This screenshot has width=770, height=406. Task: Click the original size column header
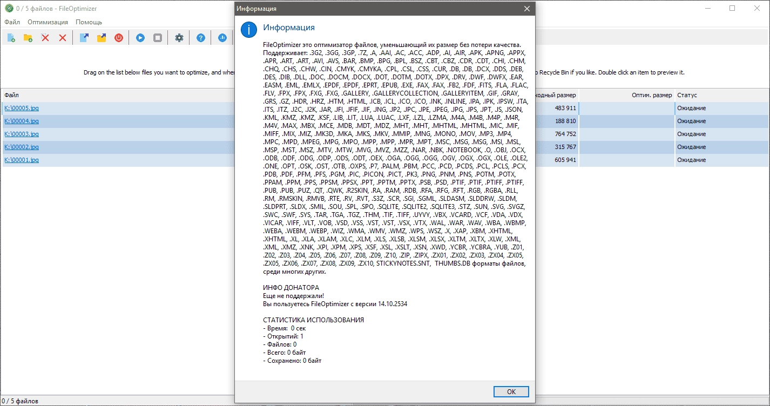tap(557, 95)
